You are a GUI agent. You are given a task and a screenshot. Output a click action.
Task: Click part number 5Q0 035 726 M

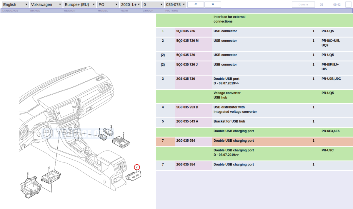pyautogui.click(x=187, y=41)
